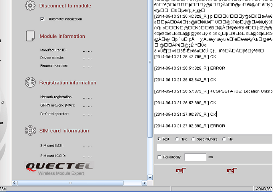Click the 21:27:02:890 ERROR log line
This screenshot has width=279, height=192.
pyautogui.click(x=190, y=126)
